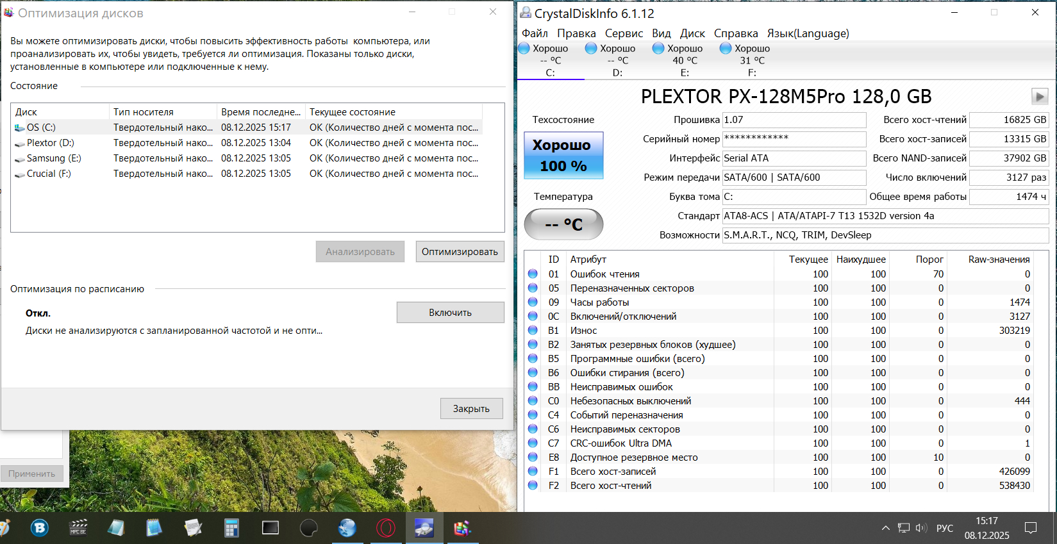This screenshot has height=544, width=1057.
Task: Click the Атрибут column header
Action: coord(670,260)
